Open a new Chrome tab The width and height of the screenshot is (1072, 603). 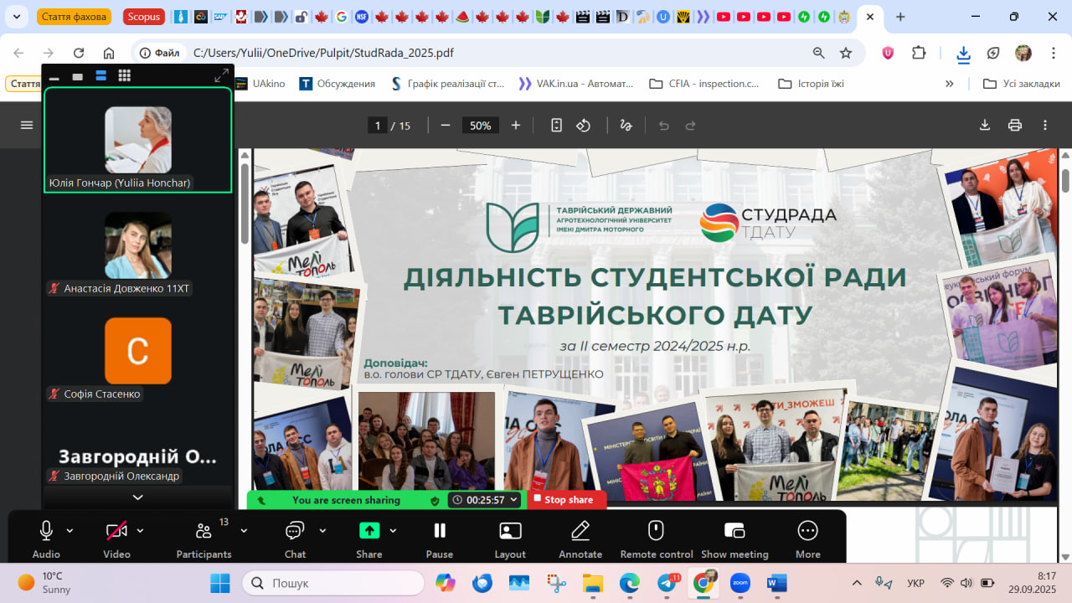pyautogui.click(x=900, y=17)
